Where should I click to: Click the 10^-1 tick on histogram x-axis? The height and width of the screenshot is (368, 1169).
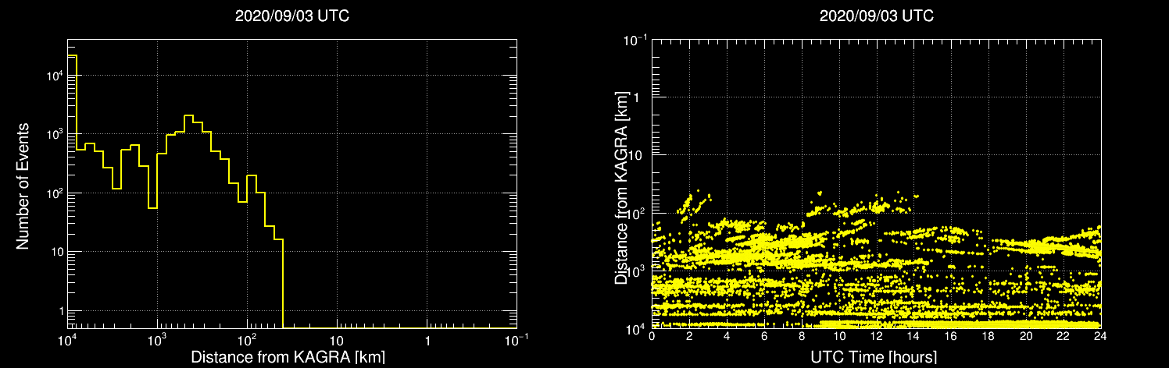coord(517,341)
